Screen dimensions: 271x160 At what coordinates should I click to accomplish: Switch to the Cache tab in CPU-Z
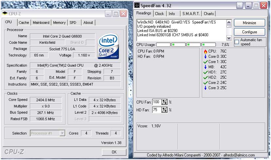point(24,23)
